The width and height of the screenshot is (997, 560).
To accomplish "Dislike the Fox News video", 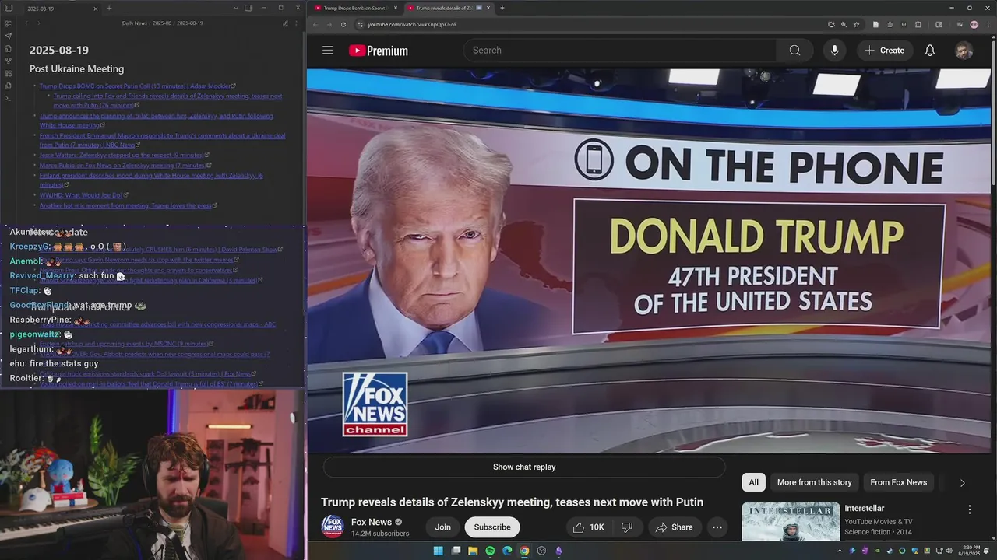I will coord(627,527).
